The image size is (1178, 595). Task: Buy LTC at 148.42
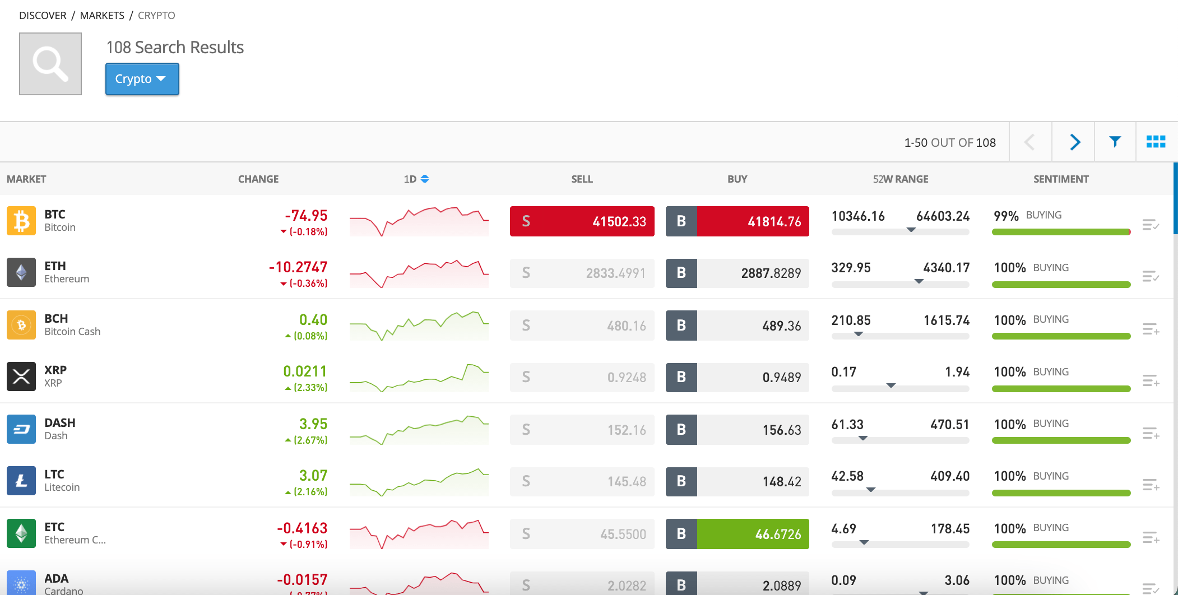pyautogui.click(x=738, y=481)
